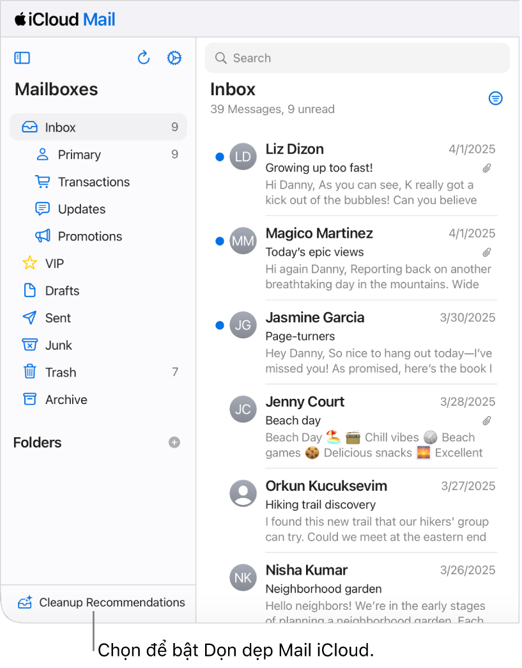Click the Inbox tray icon
This screenshot has width=522, height=668.
tap(29, 127)
